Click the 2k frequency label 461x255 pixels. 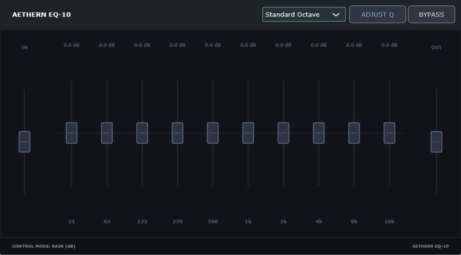pyautogui.click(x=283, y=222)
